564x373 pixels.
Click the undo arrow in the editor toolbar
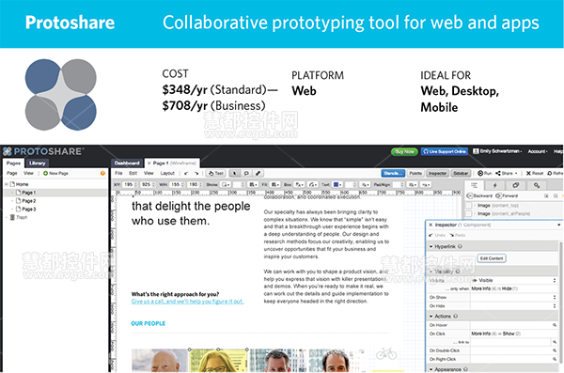tap(186, 174)
